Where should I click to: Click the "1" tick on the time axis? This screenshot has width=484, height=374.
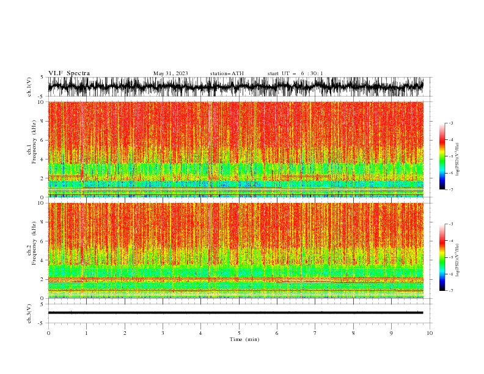(x=86, y=333)
